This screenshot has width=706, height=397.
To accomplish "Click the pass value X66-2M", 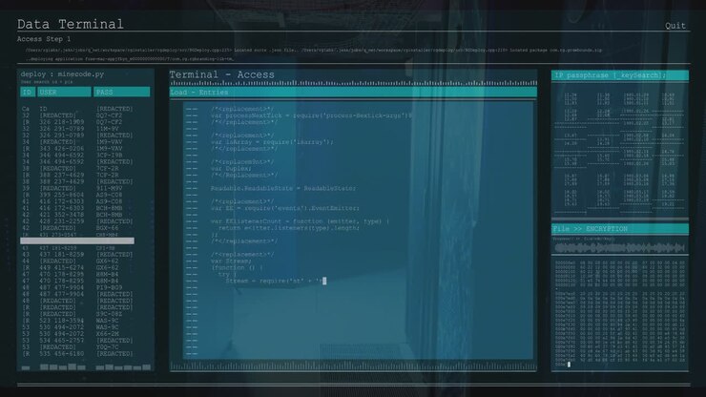I will coord(107,333).
